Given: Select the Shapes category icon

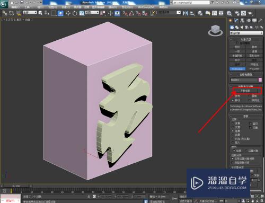Looking at the screenshot, I should (x=237, y=27).
